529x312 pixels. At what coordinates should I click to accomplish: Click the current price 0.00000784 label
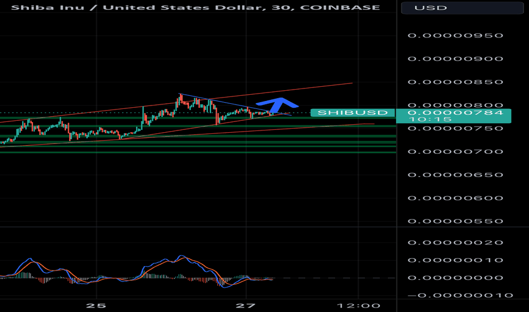pos(454,116)
